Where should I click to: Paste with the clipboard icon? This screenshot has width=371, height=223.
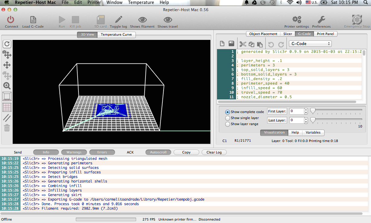click(260, 44)
